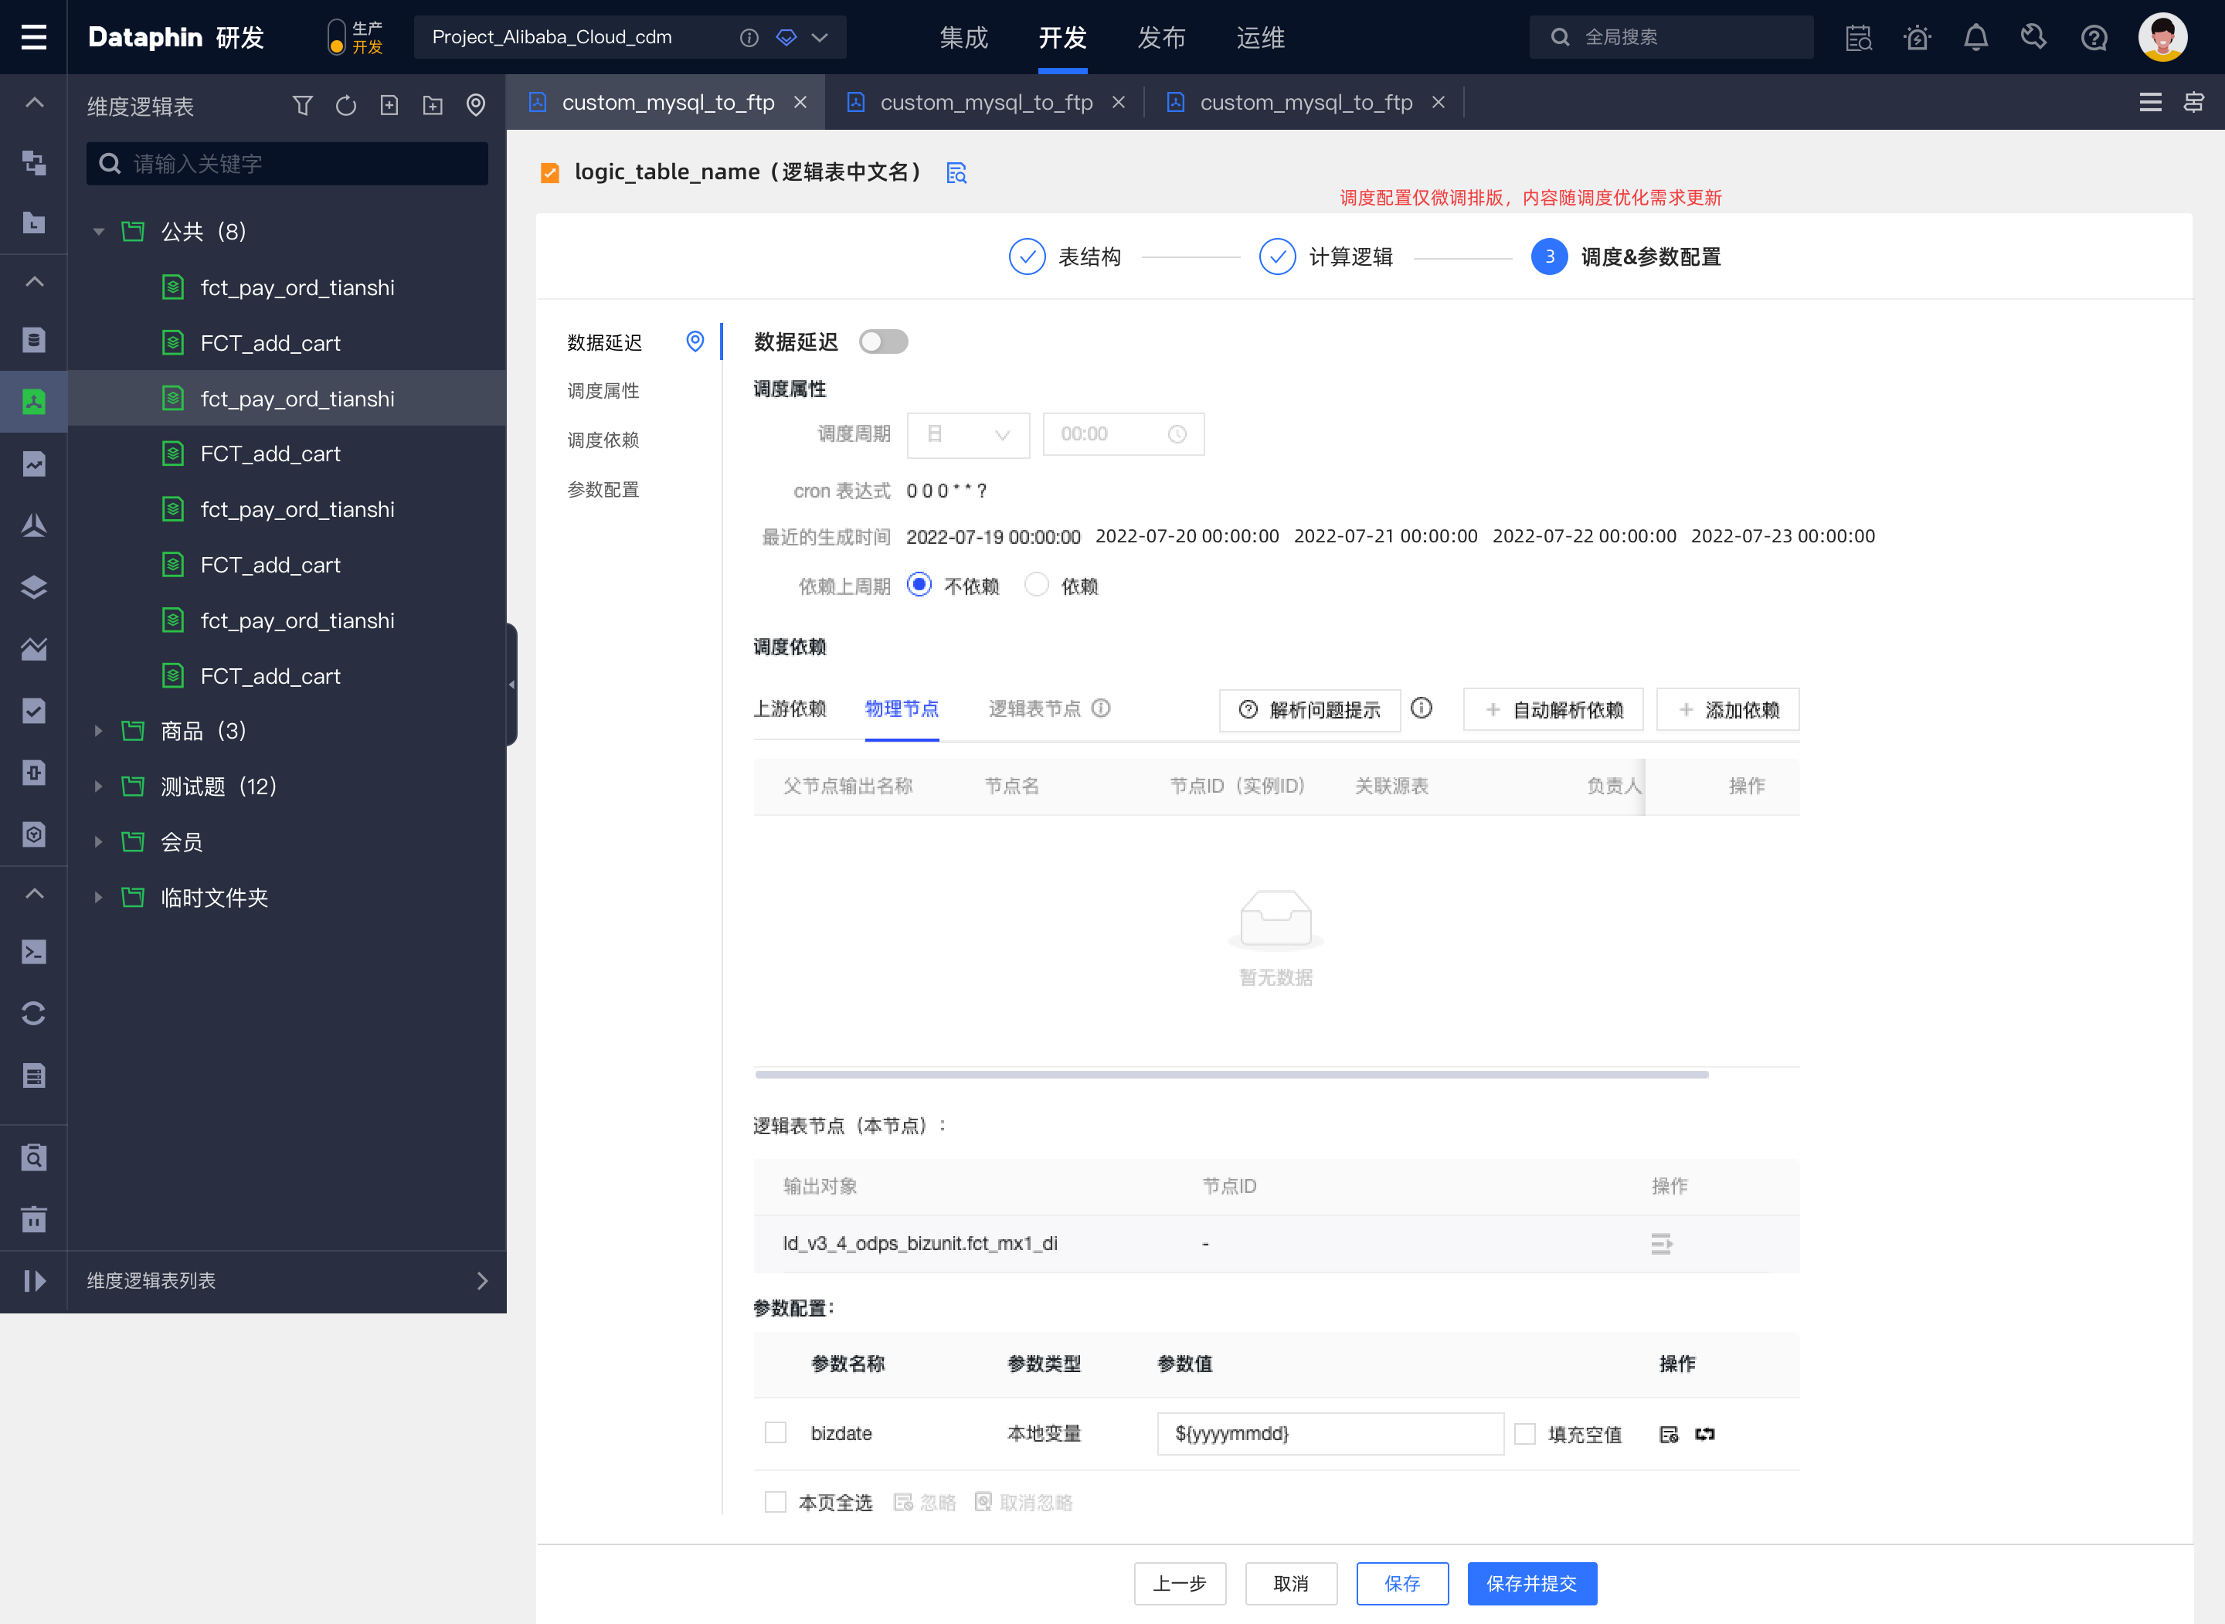This screenshot has width=2225, height=1624.
Task: Check the 本页全选 checkbox
Action: tap(776, 1501)
